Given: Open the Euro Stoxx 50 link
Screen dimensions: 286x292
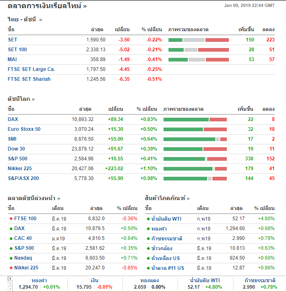Looking at the screenshot, I should coord(24,129).
